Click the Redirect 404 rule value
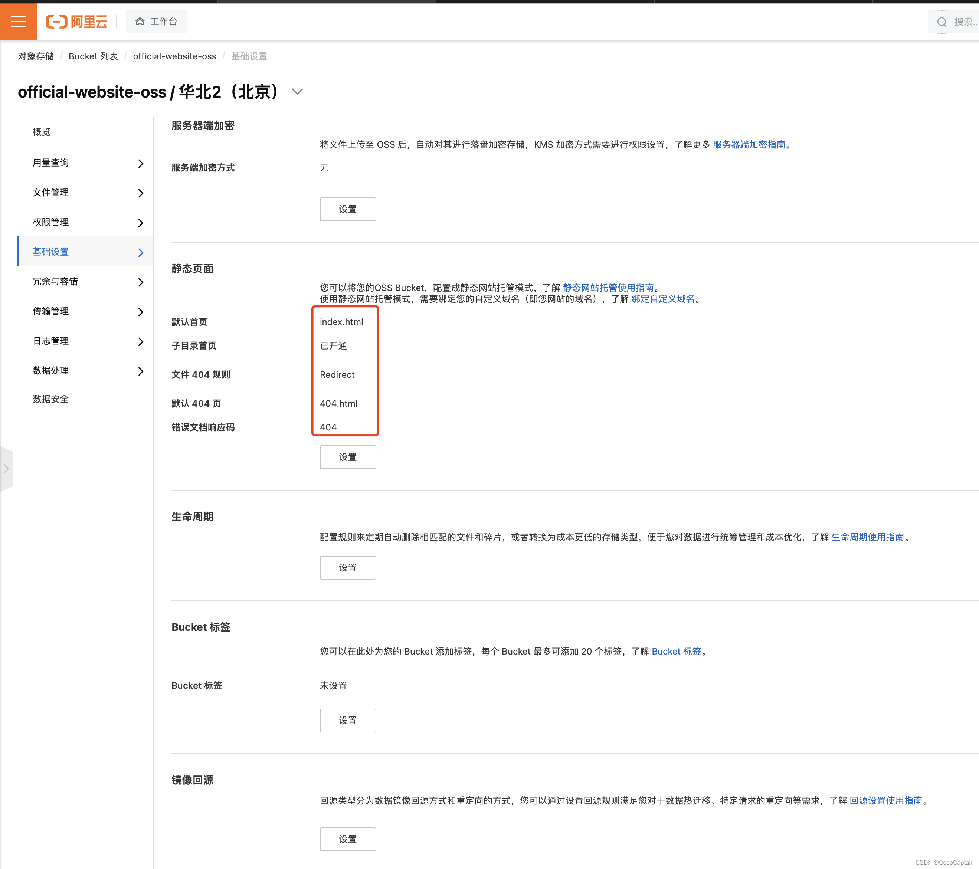The width and height of the screenshot is (979, 869). [x=337, y=374]
